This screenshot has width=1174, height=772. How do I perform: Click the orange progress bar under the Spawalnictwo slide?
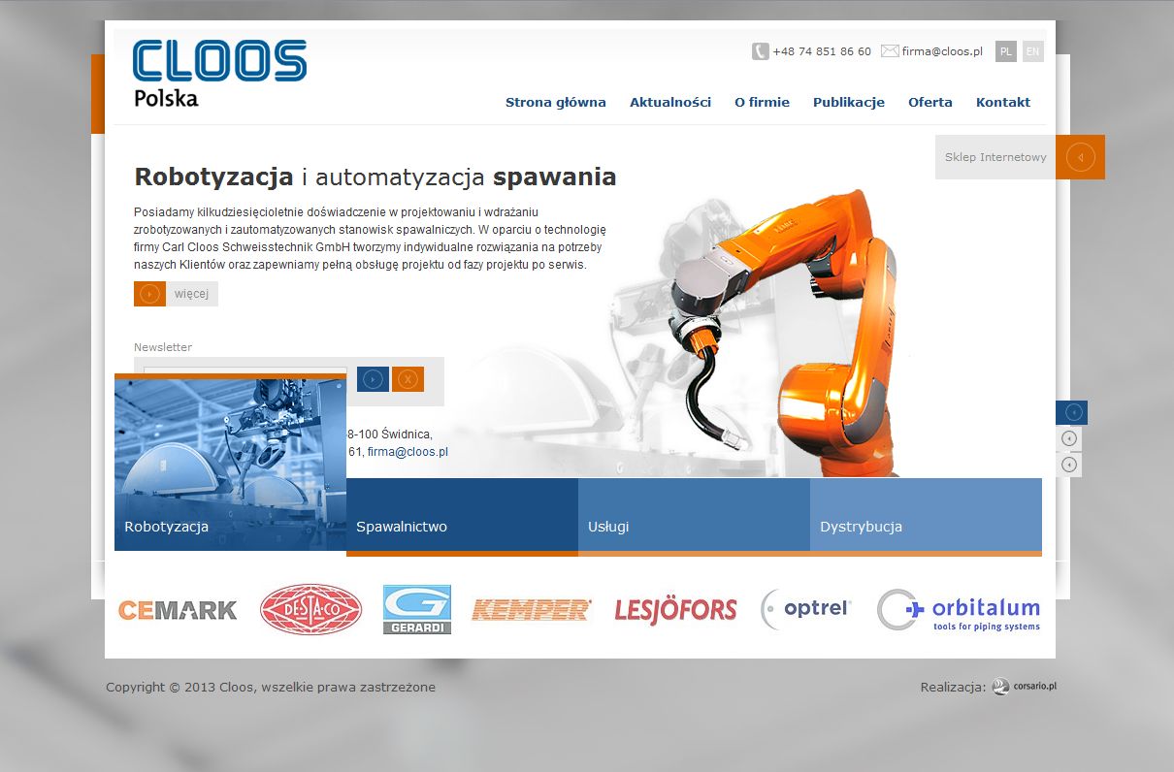coord(462,554)
